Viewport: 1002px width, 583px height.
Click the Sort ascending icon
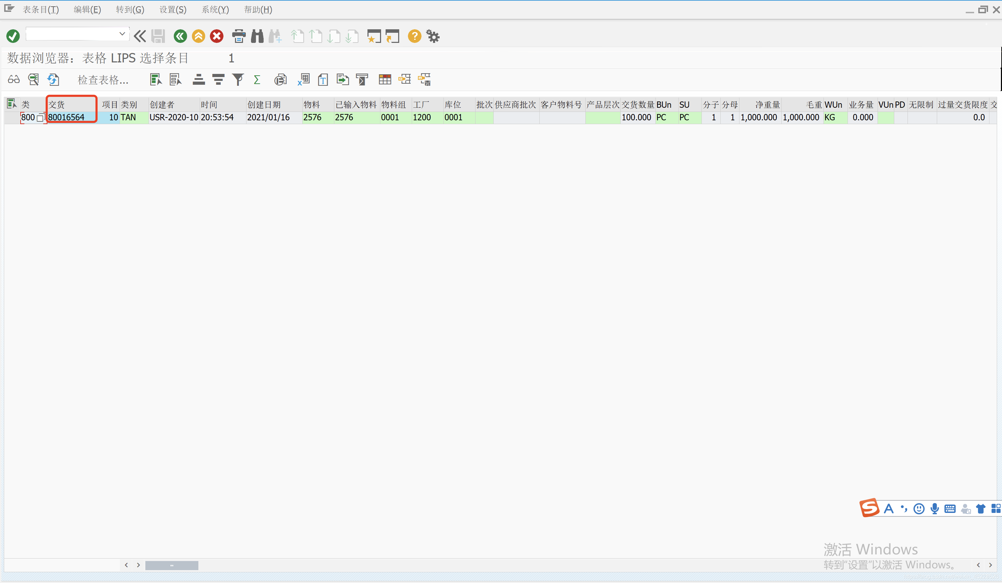pos(198,79)
